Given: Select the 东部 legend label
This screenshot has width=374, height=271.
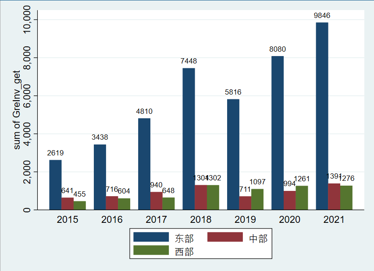Looking at the screenshot, I should point(184,238).
